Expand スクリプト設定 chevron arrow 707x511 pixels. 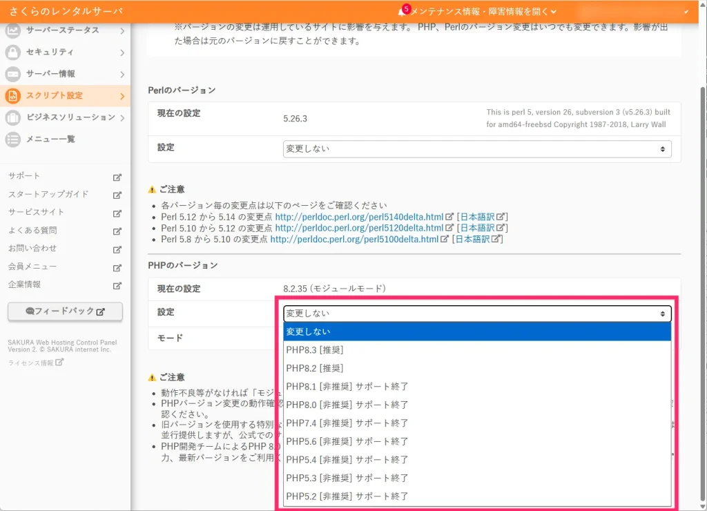point(122,96)
